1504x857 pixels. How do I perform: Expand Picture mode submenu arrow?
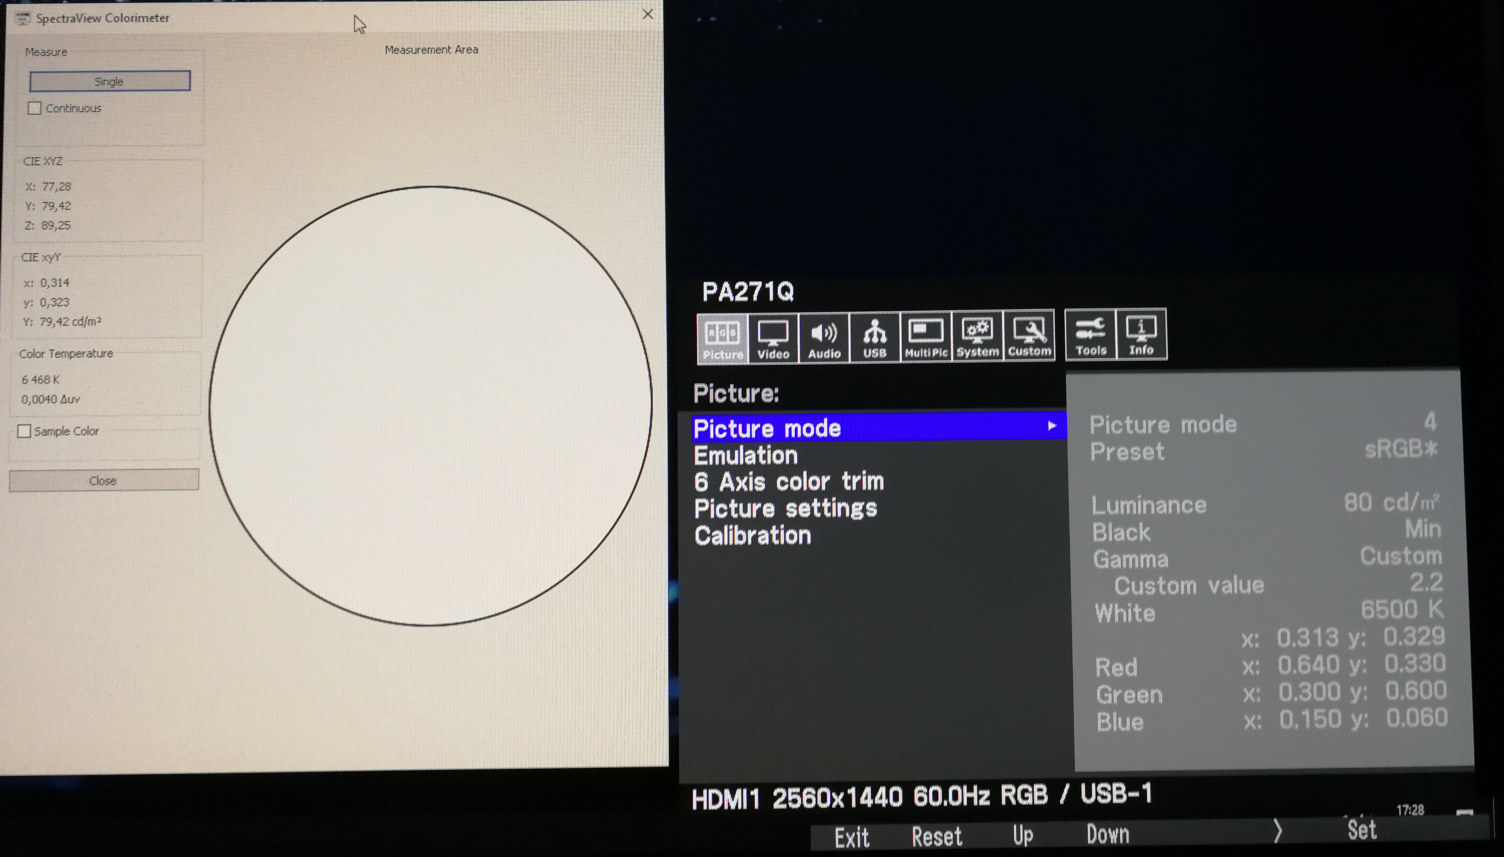pos(1052,426)
